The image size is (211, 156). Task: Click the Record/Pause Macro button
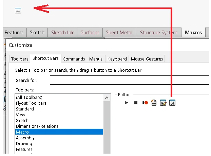145,103
